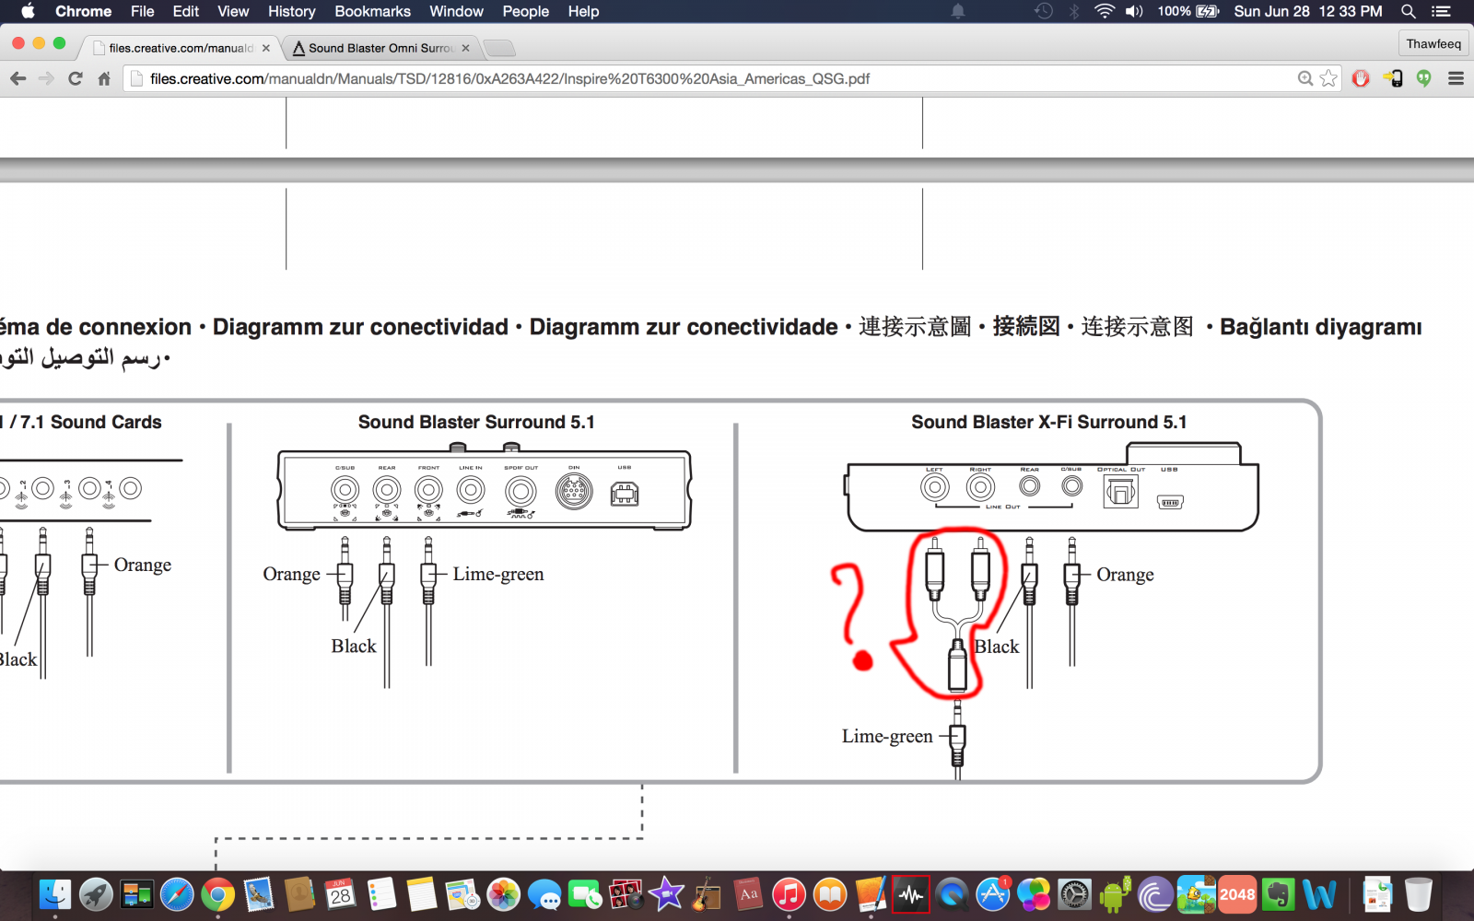Launch Launchpad rocket icon in Dock
This screenshot has height=921, width=1474.
(96, 894)
